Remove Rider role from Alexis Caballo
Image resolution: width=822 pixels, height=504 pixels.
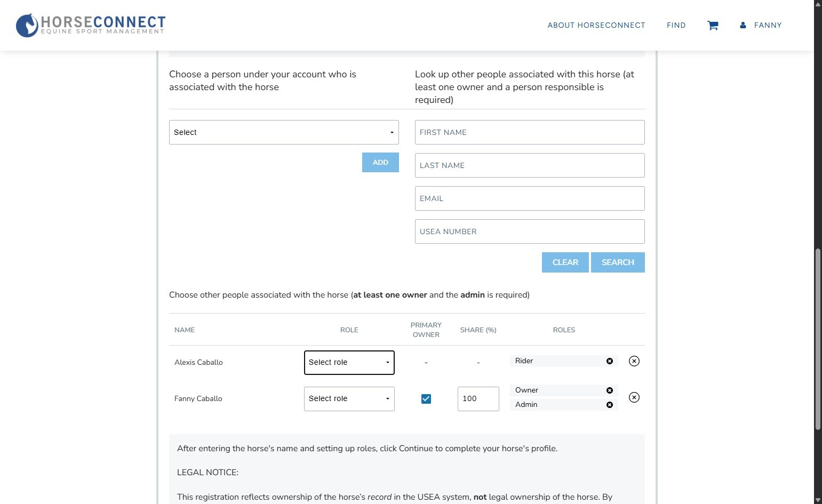tap(610, 361)
